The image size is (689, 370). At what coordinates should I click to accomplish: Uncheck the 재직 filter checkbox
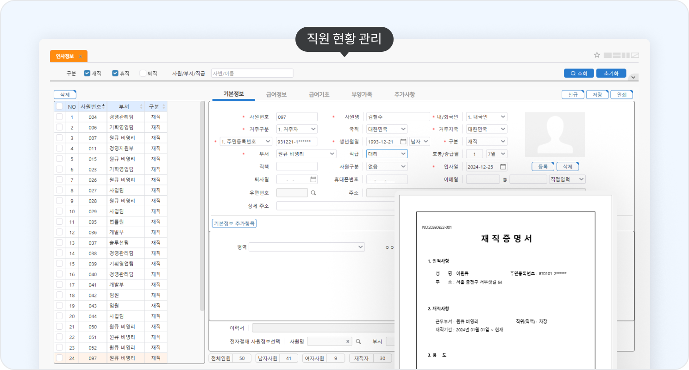coord(87,73)
